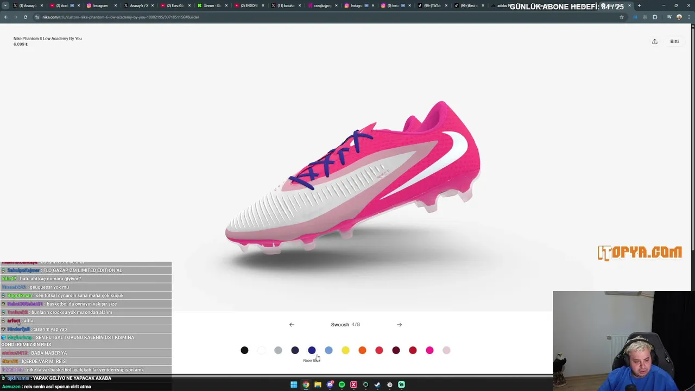Viewport: 695px width, 391px height.
Task: Click the browser back arrow
Action: click(x=5, y=17)
